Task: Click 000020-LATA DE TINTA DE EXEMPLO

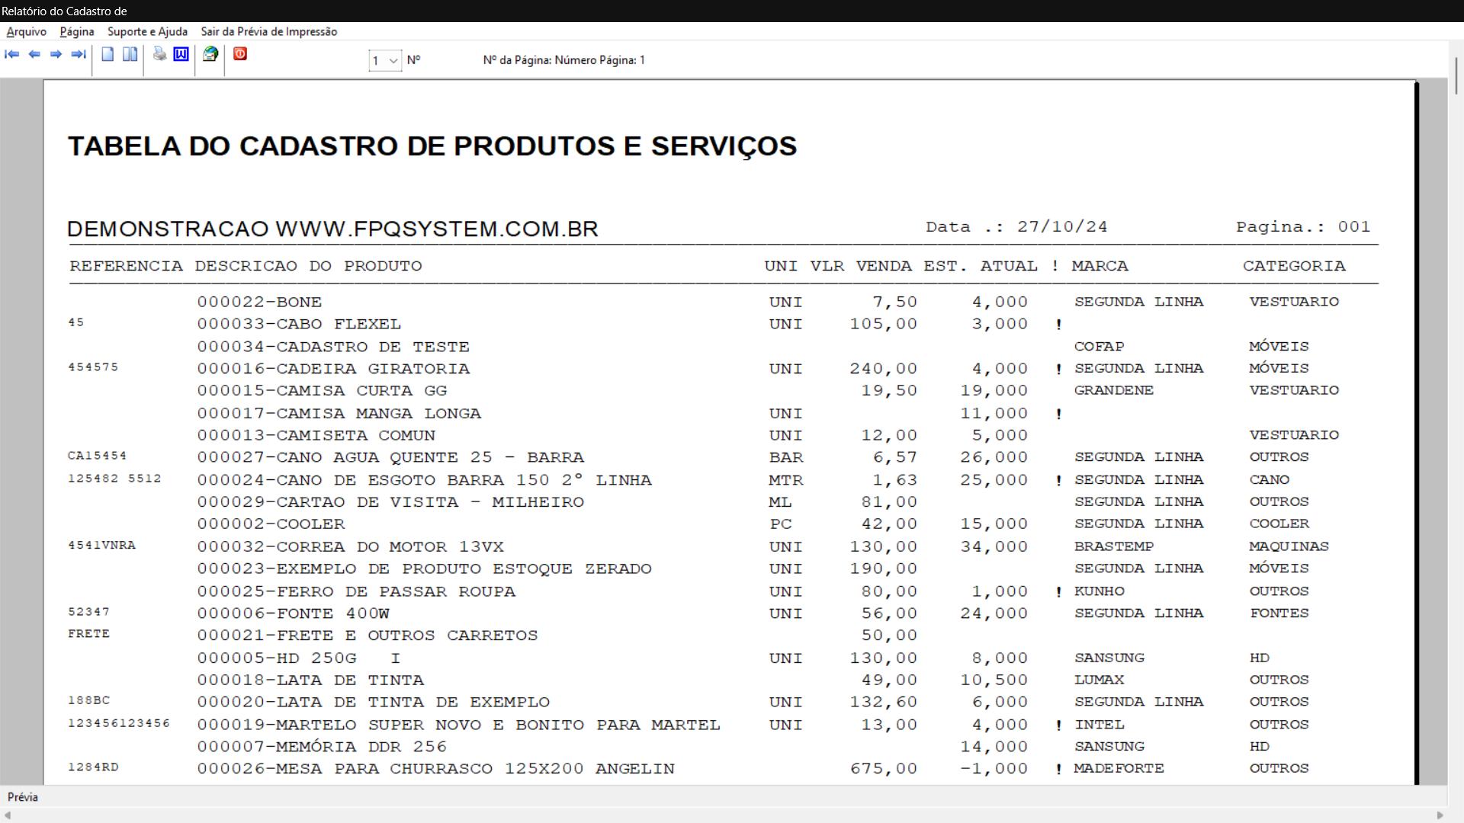Action: tap(374, 703)
